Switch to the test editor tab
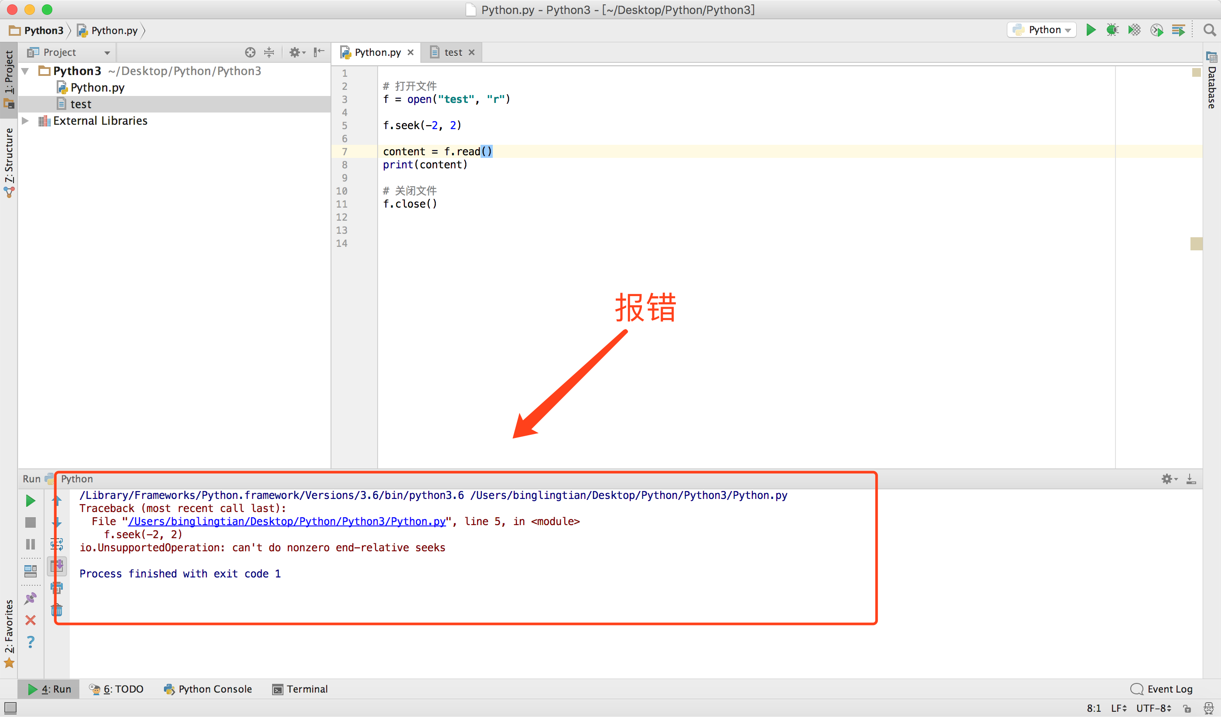This screenshot has width=1221, height=717. 453,52
